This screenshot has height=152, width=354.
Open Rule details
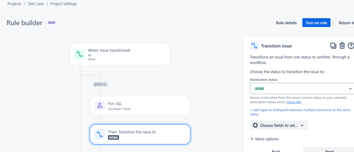pyautogui.click(x=286, y=23)
